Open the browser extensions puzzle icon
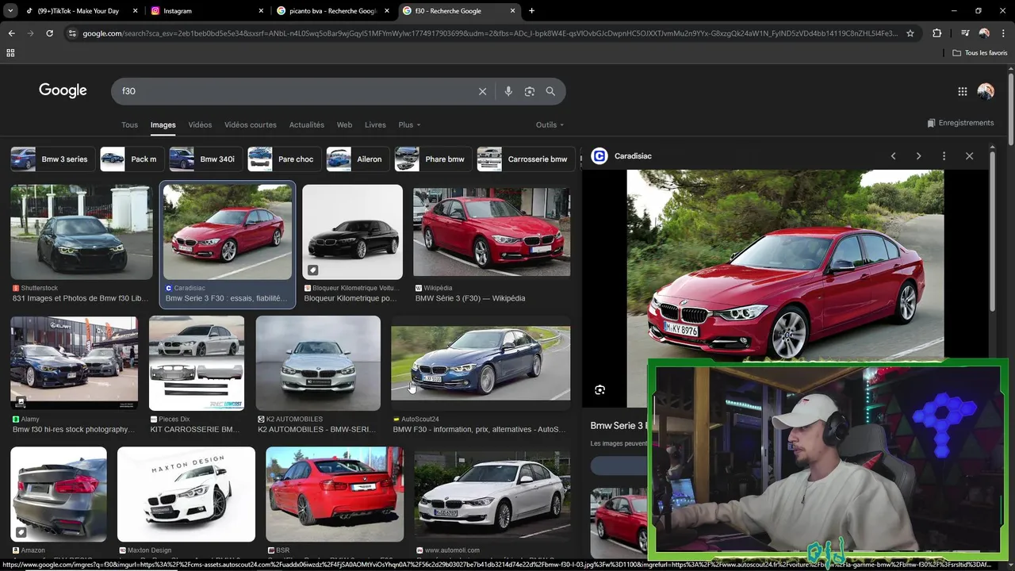The image size is (1015, 571). (936, 33)
